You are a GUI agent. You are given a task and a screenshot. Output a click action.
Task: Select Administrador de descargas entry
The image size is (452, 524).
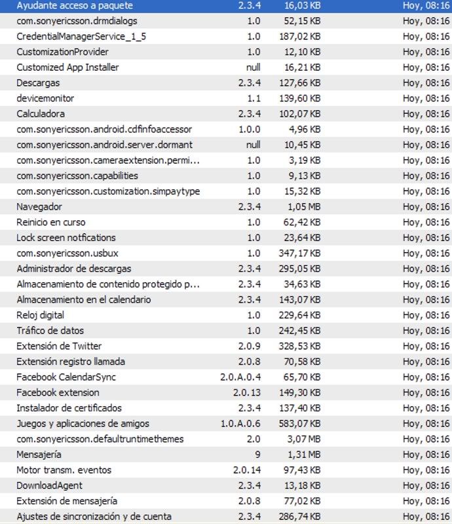pyautogui.click(x=226, y=269)
